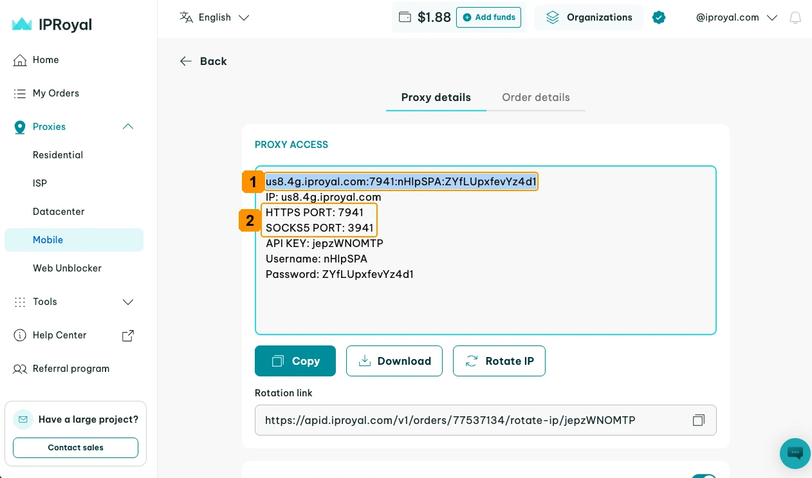Click the PROXY ACCESS heading
Screen dimensions: 812x478
click(x=291, y=145)
